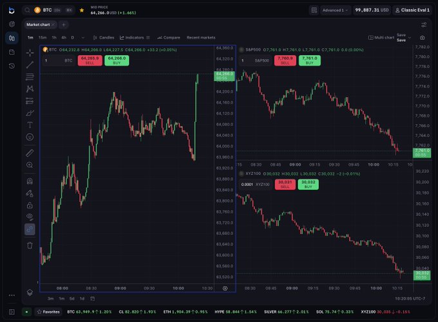The height and width of the screenshot is (322, 438).
Task: Click the XYZ100 SELL 30,031 button
Action: [285, 184]
